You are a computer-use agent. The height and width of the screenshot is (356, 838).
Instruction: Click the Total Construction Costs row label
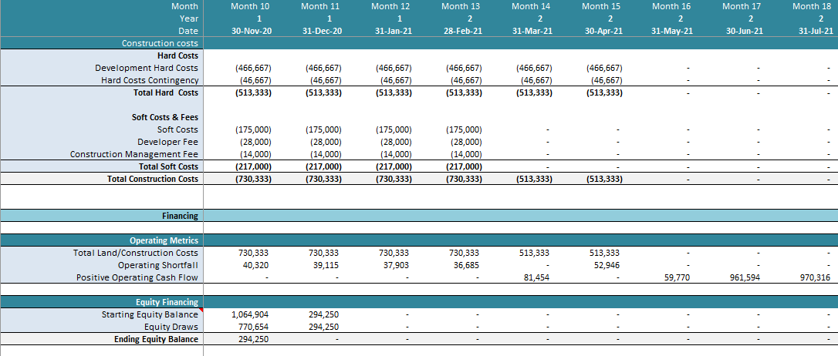point(153,179)
